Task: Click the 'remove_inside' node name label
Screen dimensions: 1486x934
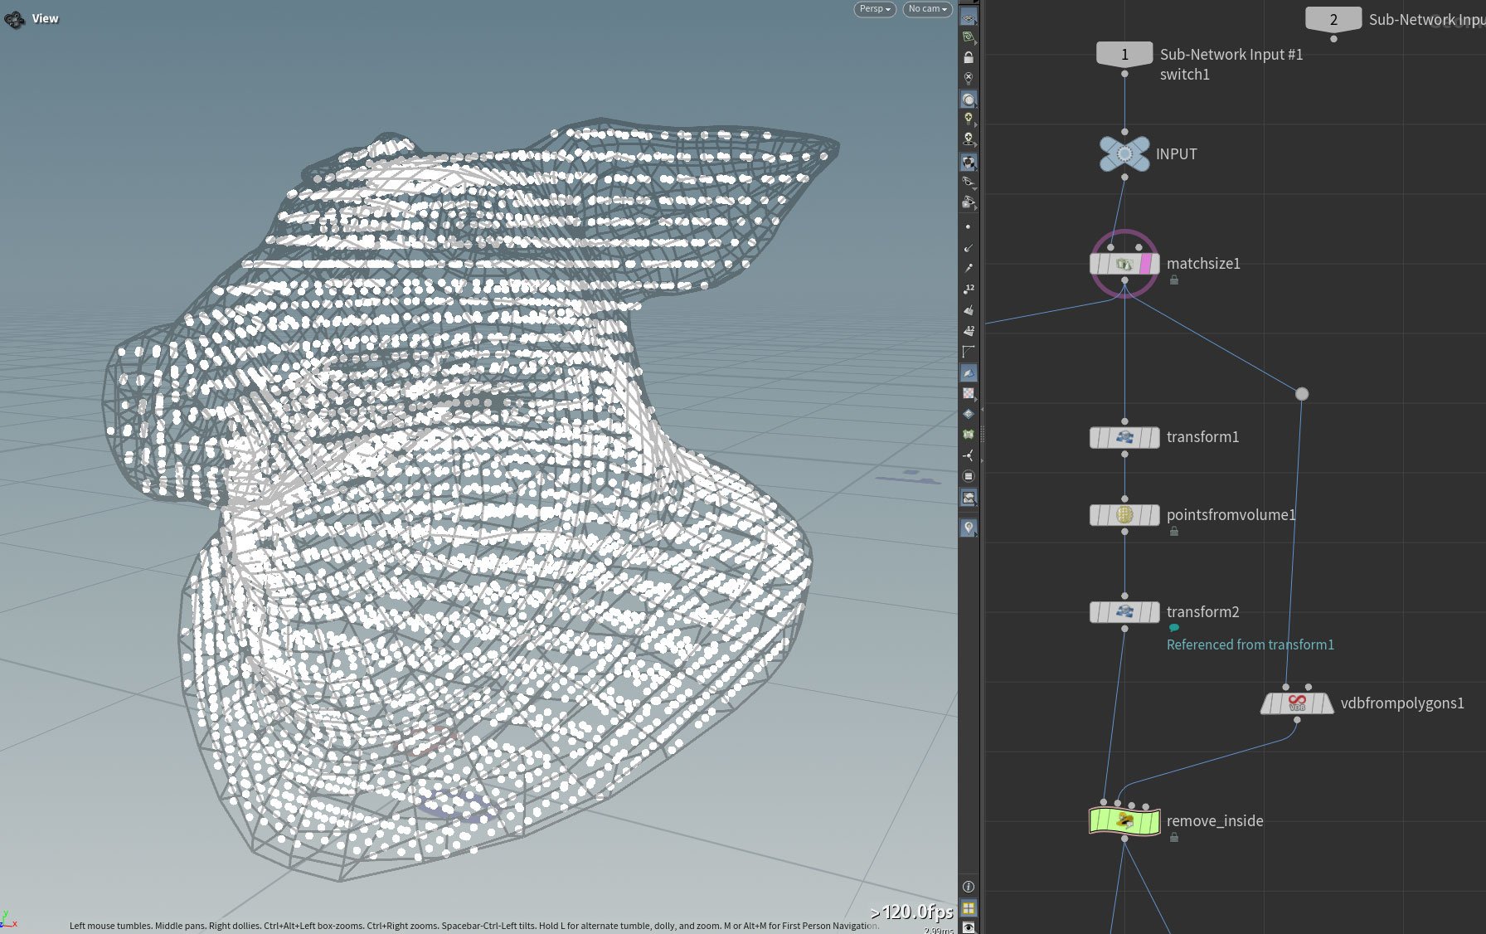Action: 1215,821
